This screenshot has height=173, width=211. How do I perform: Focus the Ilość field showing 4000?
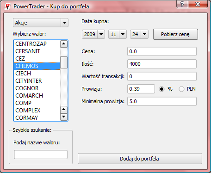[x=162, y=64]
